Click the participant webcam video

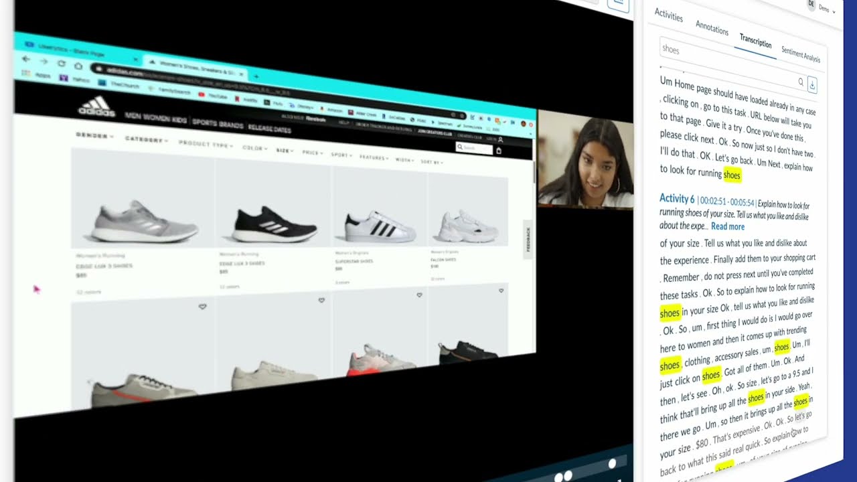click(x=585, y=159)
